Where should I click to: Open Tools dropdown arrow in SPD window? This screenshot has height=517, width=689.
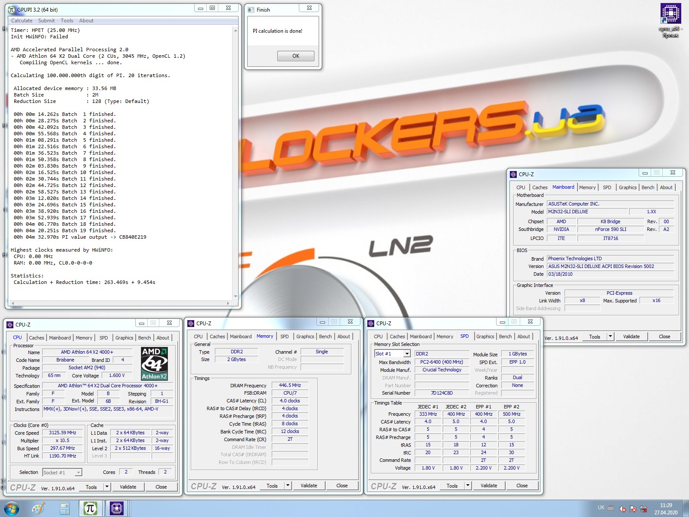click(x=468, y=486)
